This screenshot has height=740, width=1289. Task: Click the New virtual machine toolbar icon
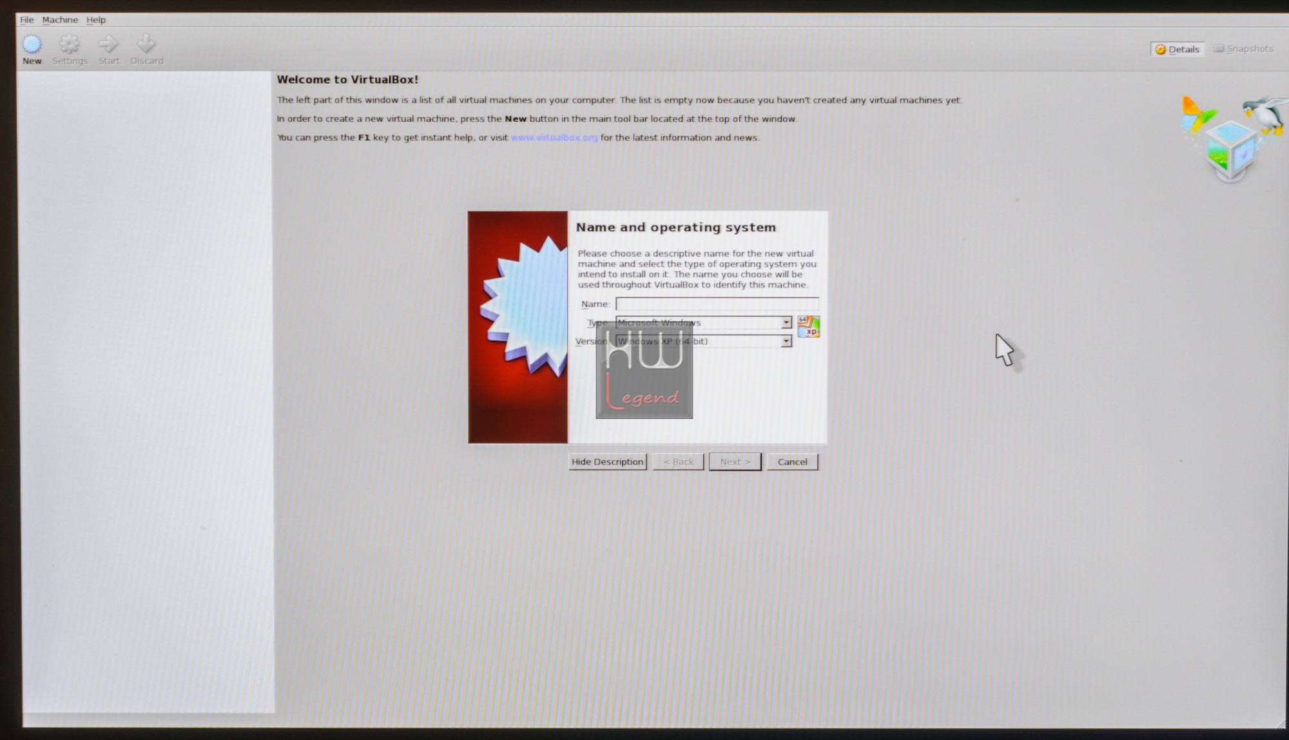pyautogui.click(x=32, y=50)
